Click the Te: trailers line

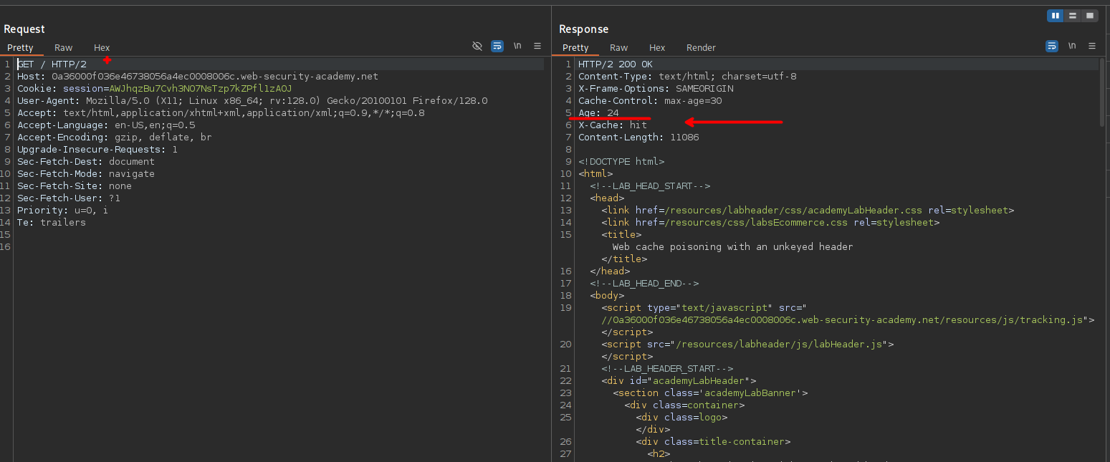tap(52, 223)
